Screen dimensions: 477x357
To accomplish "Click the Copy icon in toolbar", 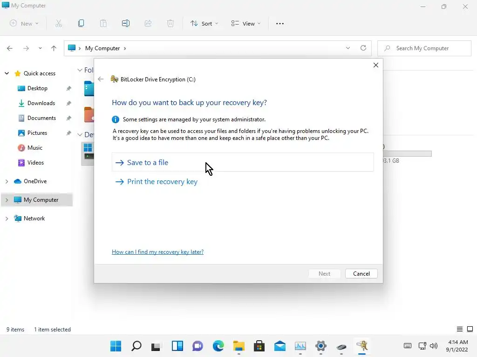I will click(x=81, y=23).
